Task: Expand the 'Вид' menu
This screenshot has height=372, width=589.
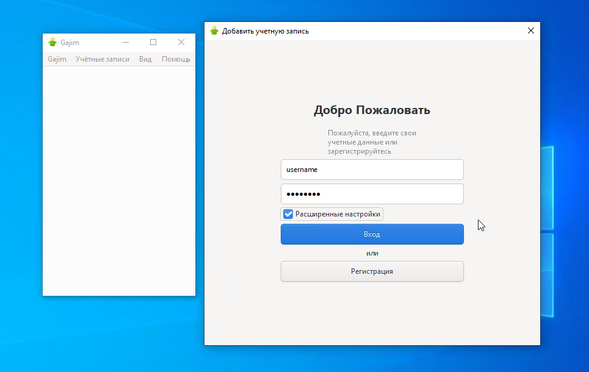Action: [x=145, y=59]
